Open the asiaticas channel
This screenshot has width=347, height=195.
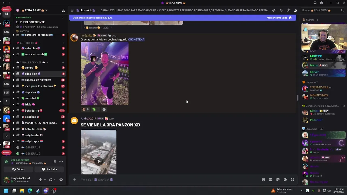[x=40, y=117]
